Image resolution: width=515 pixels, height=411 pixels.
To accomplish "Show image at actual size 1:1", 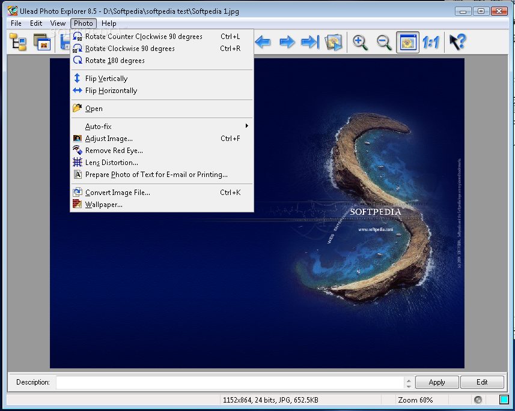I will (x=431, y=43).
